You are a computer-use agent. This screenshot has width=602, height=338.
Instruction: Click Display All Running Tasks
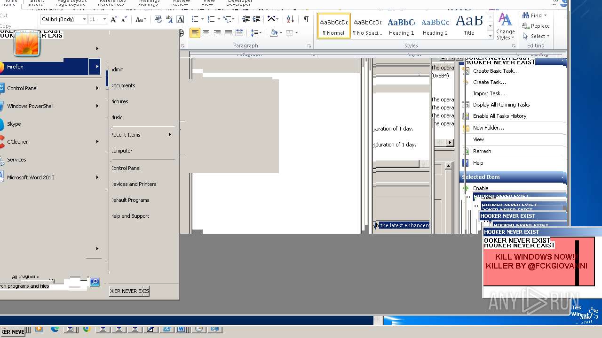(x=501, y=105)
